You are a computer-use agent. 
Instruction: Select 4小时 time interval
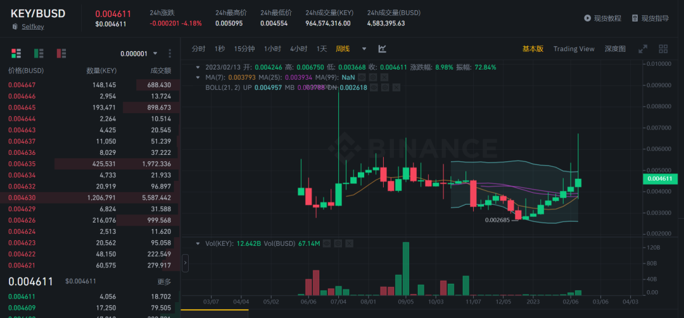click(x=299, y=49)
